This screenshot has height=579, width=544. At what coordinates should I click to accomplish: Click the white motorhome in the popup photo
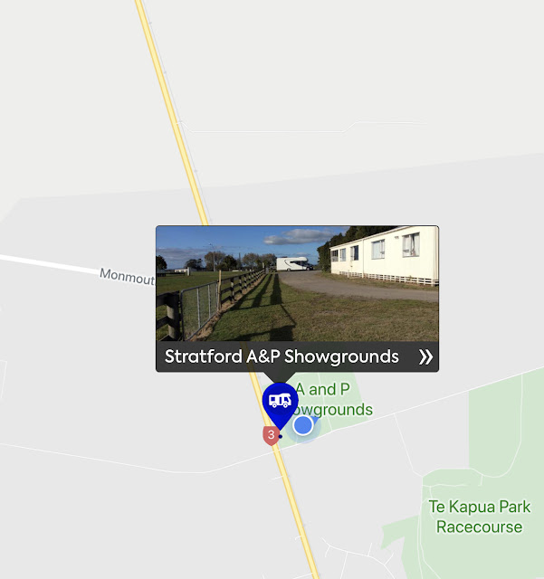coord(294,263)
